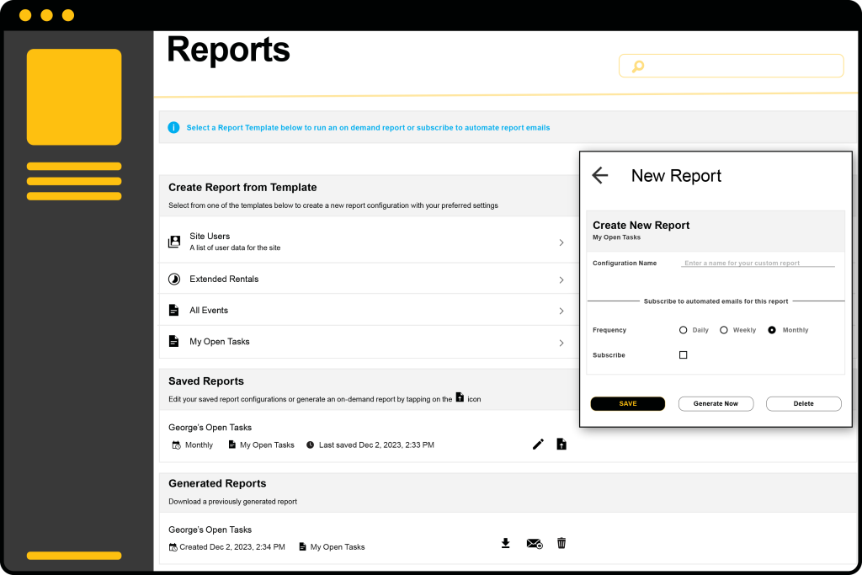Select the Weekly frequency radio button

coord(722,330)
